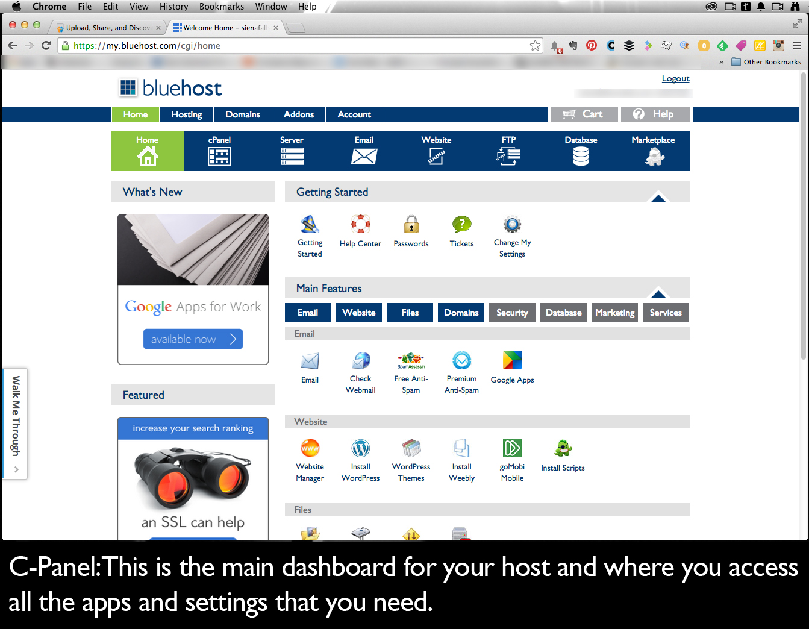This screenshot has width=809, height=629.
Task: Open Google Apps icon
Action: (x=512, y=360)
